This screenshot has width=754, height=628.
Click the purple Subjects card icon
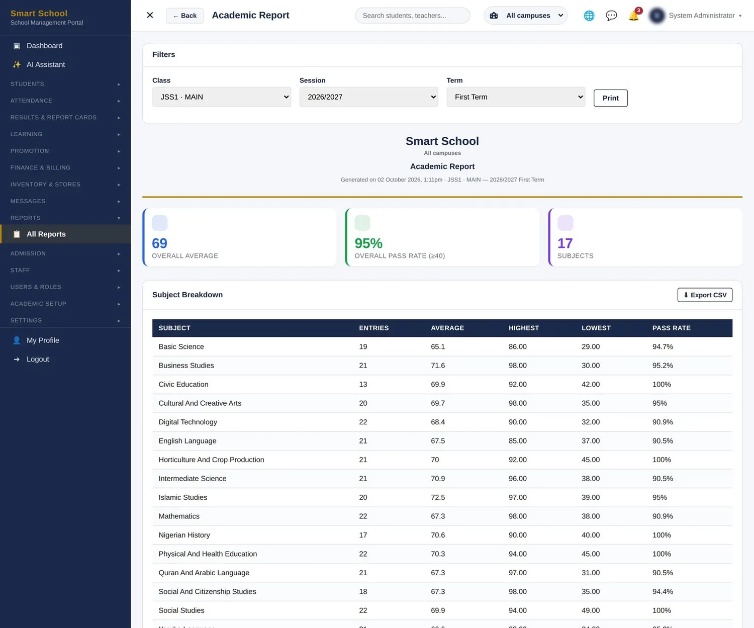565,223
